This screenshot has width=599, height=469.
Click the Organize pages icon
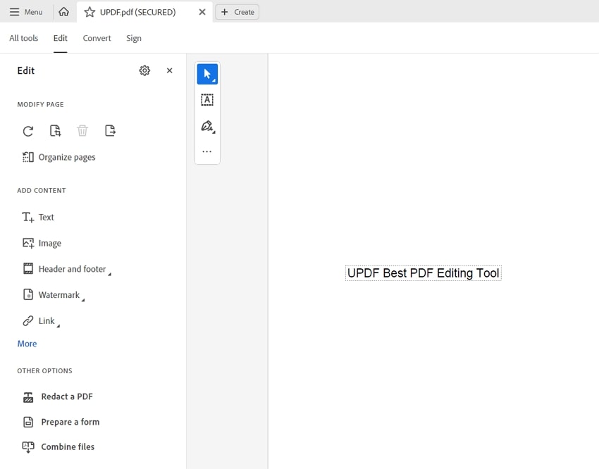28,157
